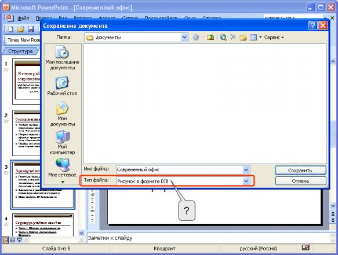Click the Views icon in dialog toolbar
338x255 pixels.
[253, 38]
